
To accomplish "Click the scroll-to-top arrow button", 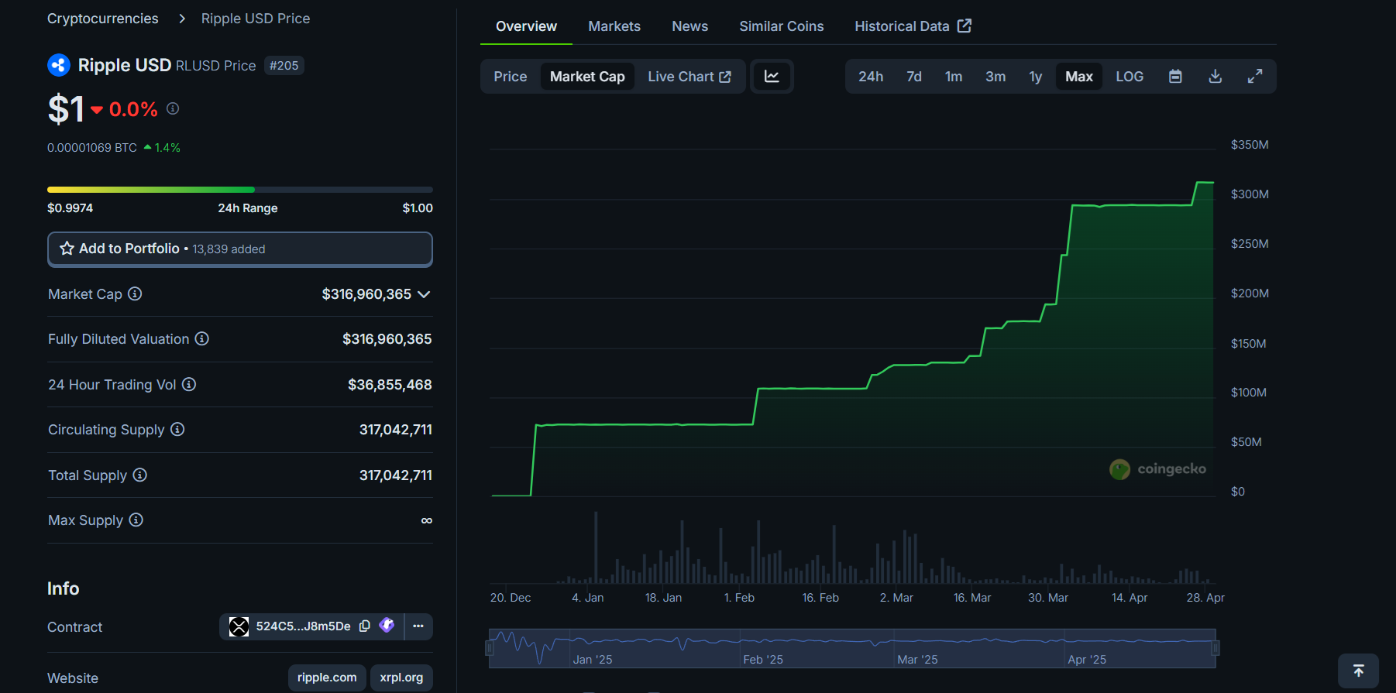I will [x=1358, y=671].
